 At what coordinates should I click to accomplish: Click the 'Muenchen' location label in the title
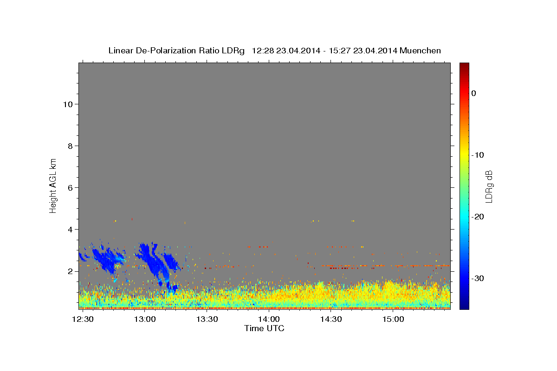[421, 51]
